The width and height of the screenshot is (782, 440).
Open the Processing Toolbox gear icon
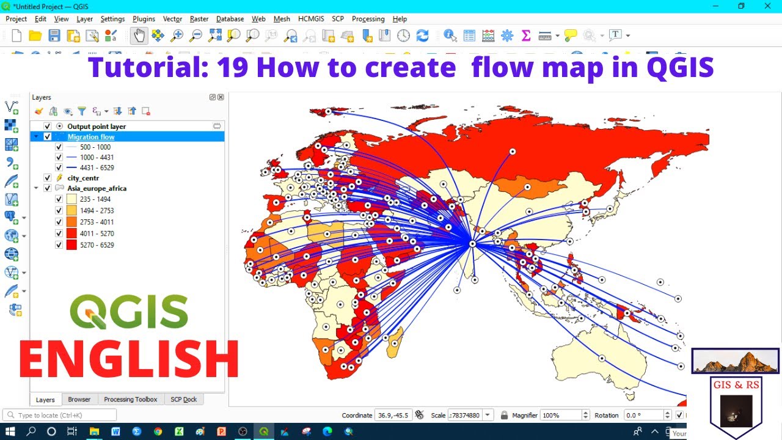(507, 35)
